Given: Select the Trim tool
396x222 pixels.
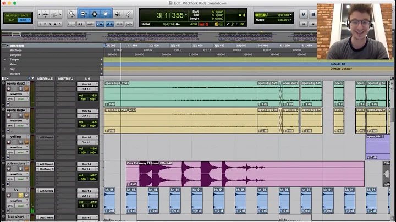Looking at the screenshot, I should (x=84, y=14).
